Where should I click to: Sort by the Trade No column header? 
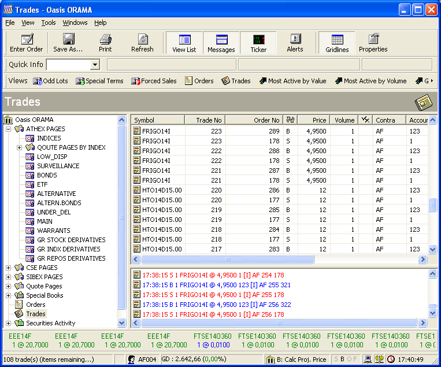pos(205,120)
